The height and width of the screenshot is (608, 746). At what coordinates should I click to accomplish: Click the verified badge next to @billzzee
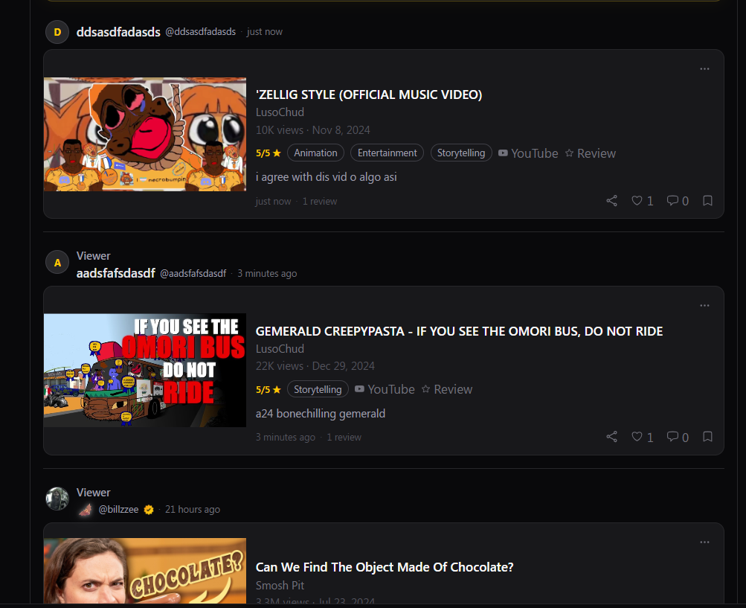pyautogui.click(x=149, y=510)
